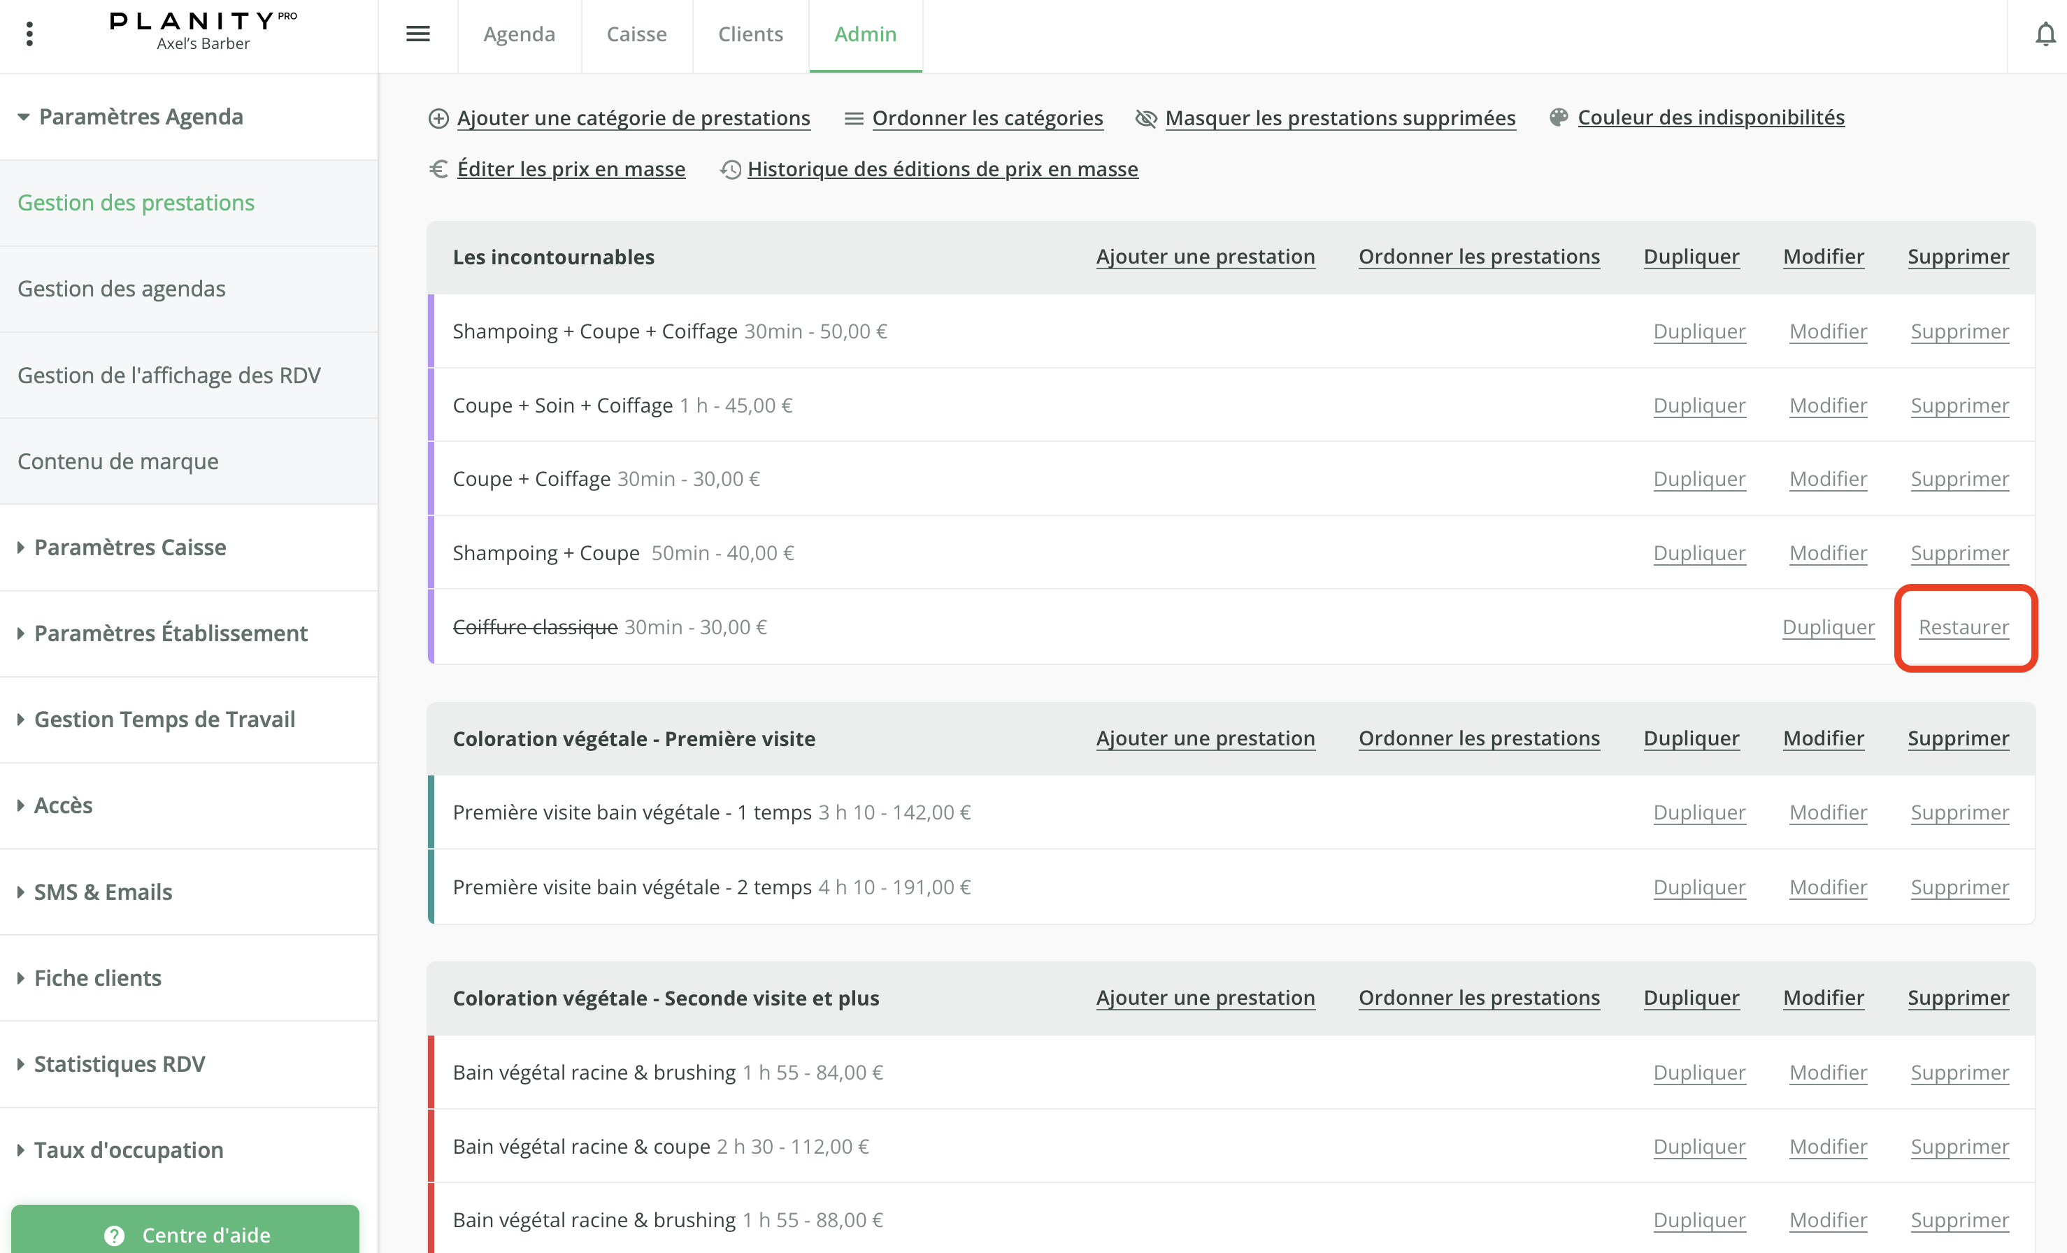Toggle the crossed-eye hide deleted services icon

[x=1146, y=118]
